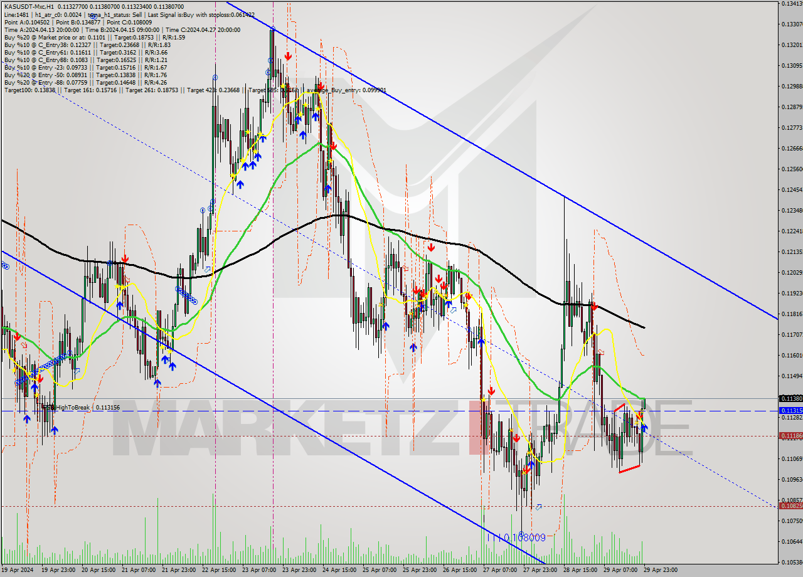Click the '21 Apr 23:00' time axis label
Image resolution: width=803 pixels, height=577 pixels.
tap(179, 570)
